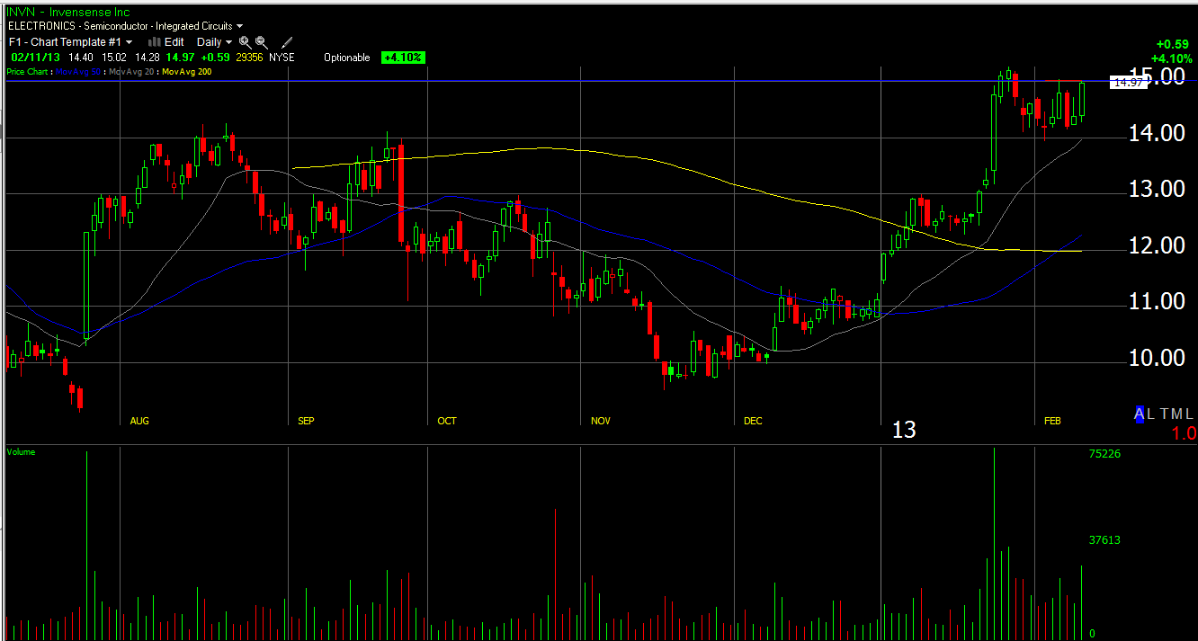Click the 37613 volume axis label

pos(1104,540)
